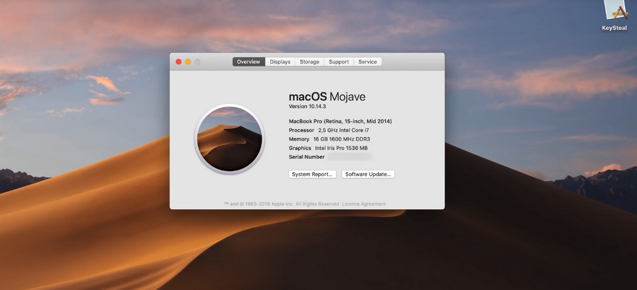Select the MacBook Pro model line
The image size is (637, 290).
[340, 121]
